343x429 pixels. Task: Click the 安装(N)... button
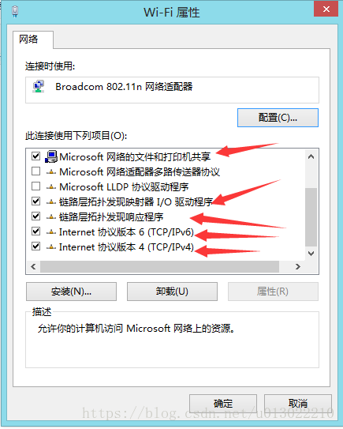pos(71,292)
